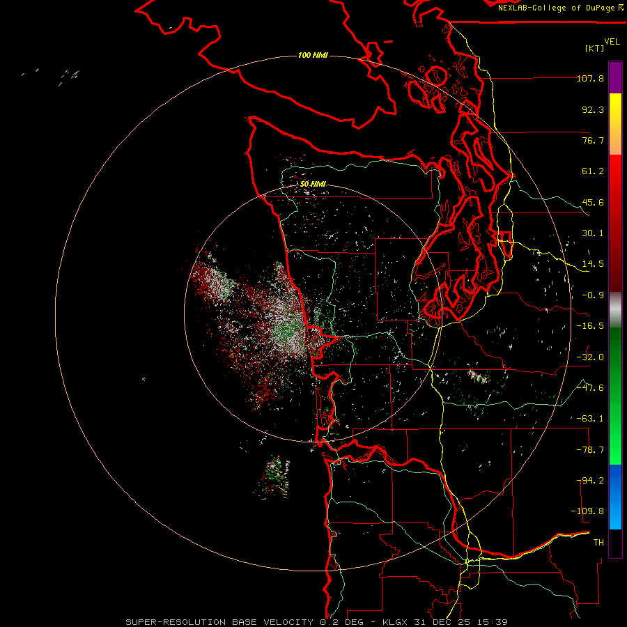Screen dimensions: 627x627
Task: Click the small white echo patch east of 50 NMI ring
Action: (478, 376)
